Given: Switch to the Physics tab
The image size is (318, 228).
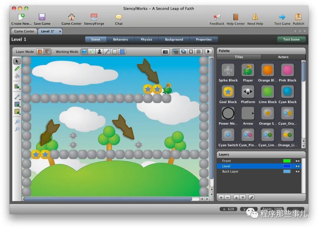Looking at the screenshot, I should [x=146, y=39].
